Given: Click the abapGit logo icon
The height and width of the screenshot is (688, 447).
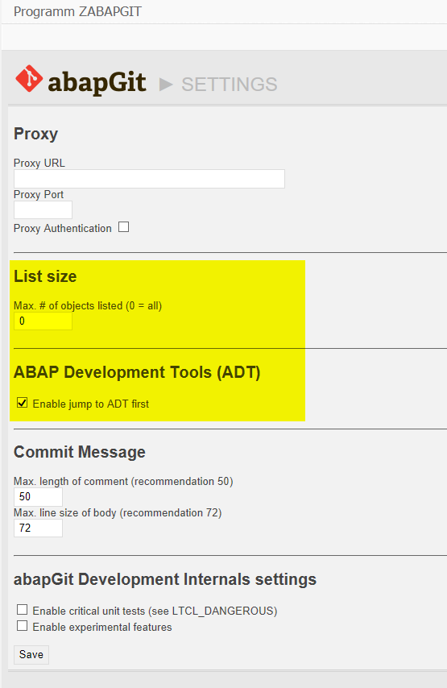Looking at the screenshot, I should (x=29, y=78).
